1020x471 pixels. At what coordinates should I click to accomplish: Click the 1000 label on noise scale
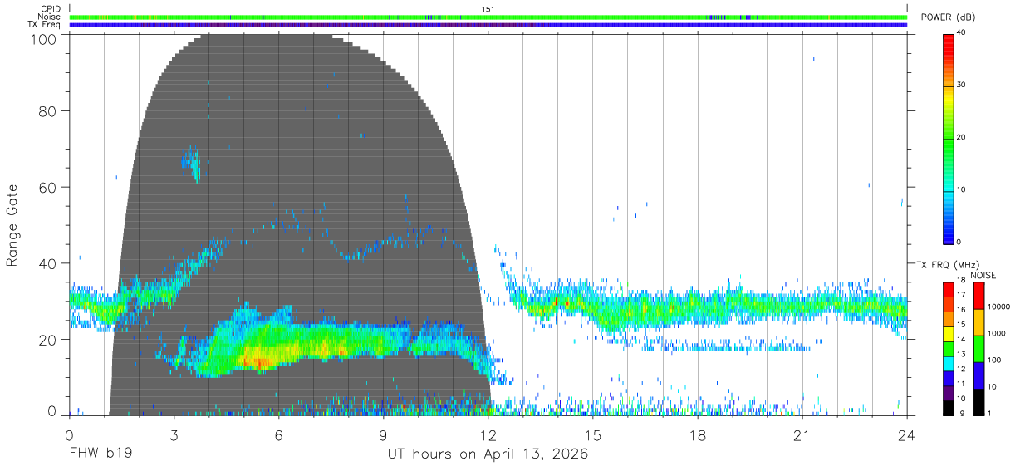998,333
